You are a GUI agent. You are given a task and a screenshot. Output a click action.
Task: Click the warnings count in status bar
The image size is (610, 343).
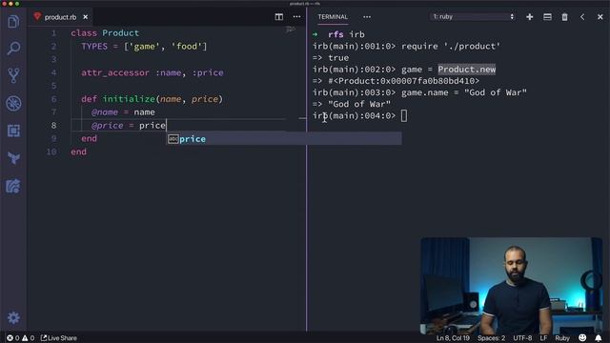[28, 338]
